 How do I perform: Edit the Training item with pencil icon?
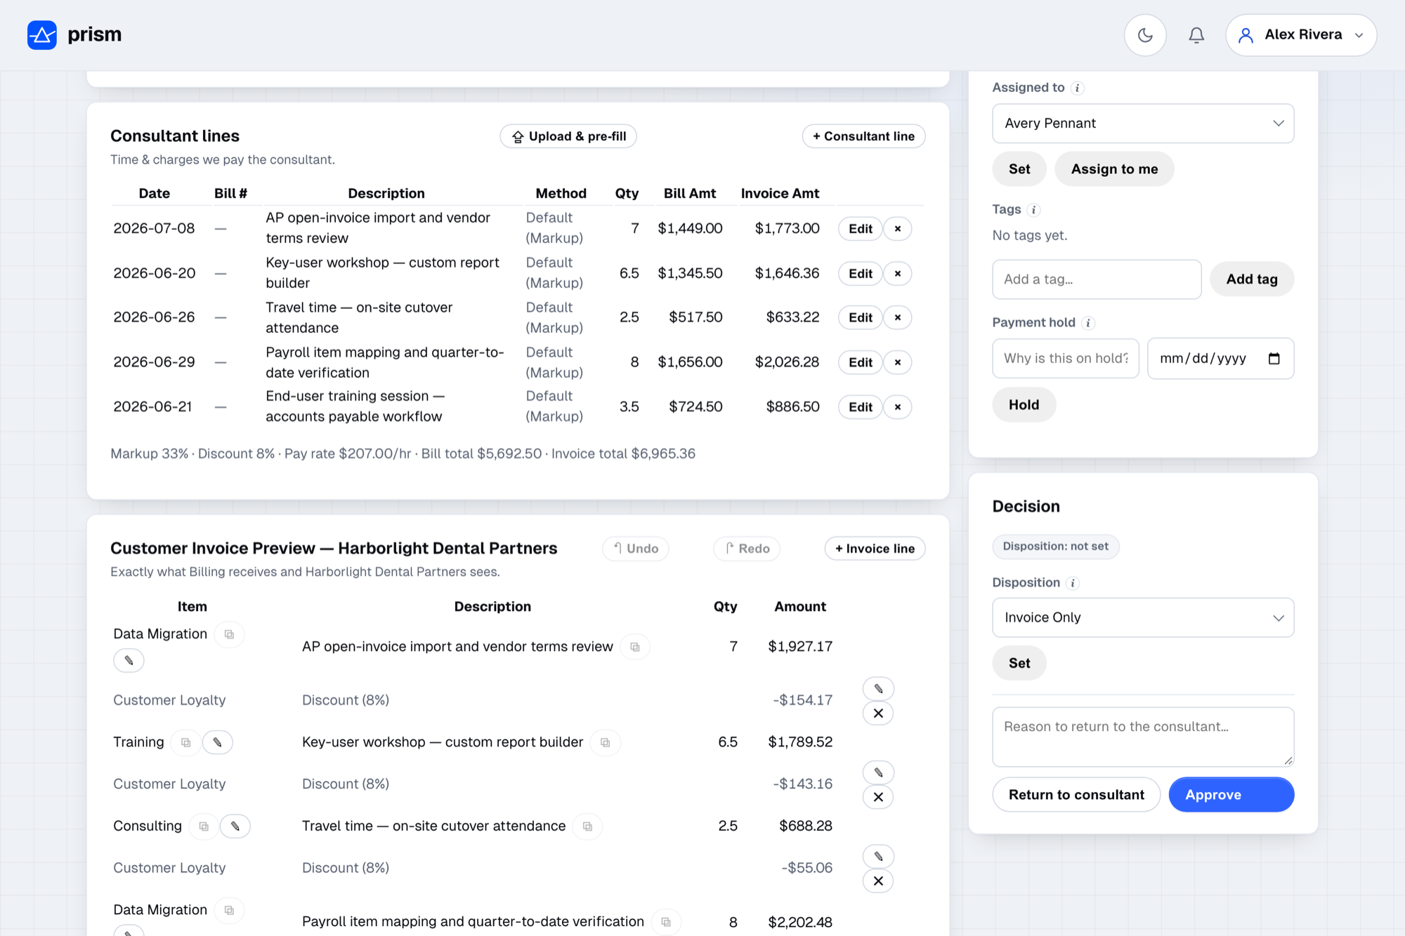(217, 743)
